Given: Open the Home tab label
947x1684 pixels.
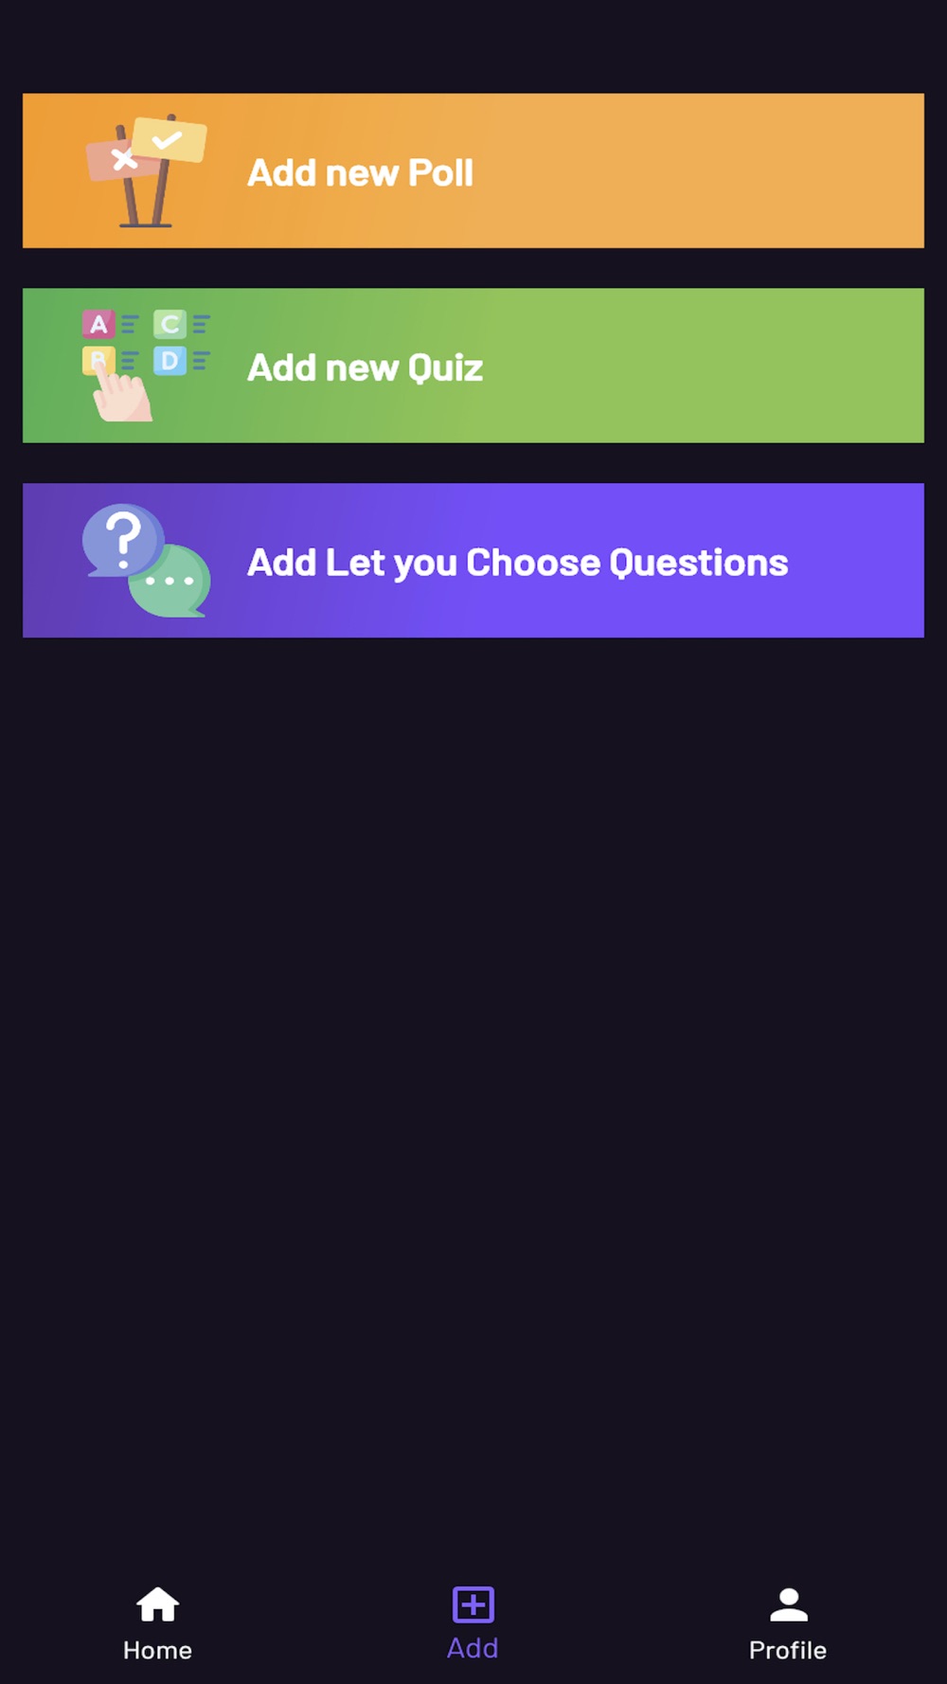Looking at the screenshot, I should click(157, 1650).
